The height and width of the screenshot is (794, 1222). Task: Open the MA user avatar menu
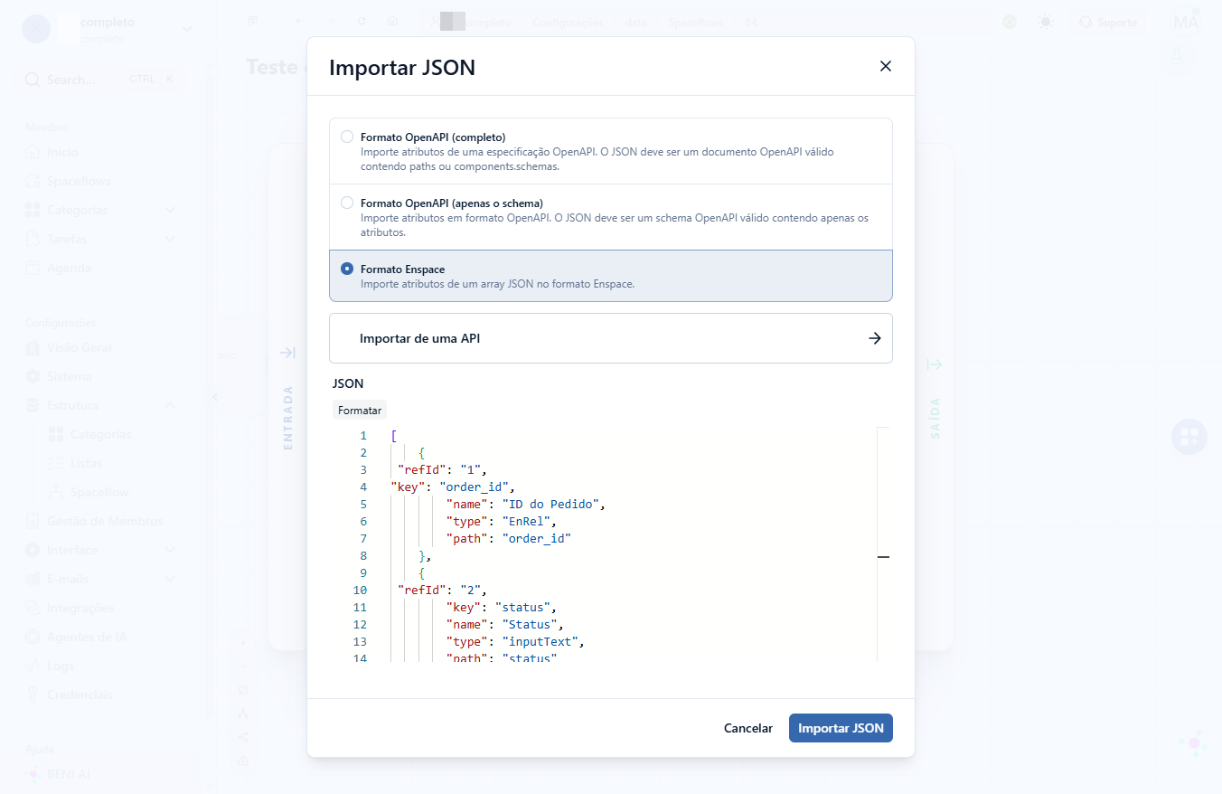coord(1185,22)
